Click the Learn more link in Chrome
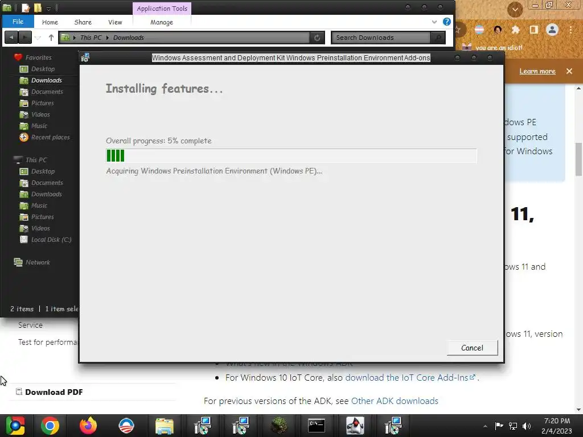The width and height of the screenshot is (583, 437). click(x=537, y=71)
